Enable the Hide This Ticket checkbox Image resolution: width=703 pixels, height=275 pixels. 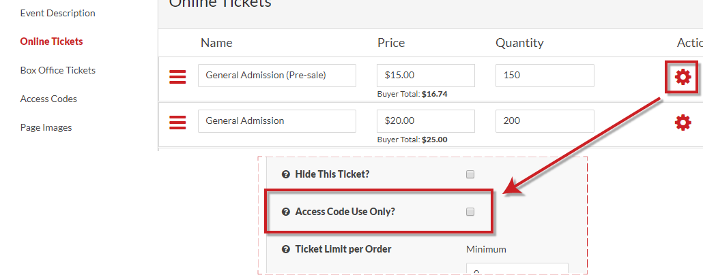click(470, 174)
